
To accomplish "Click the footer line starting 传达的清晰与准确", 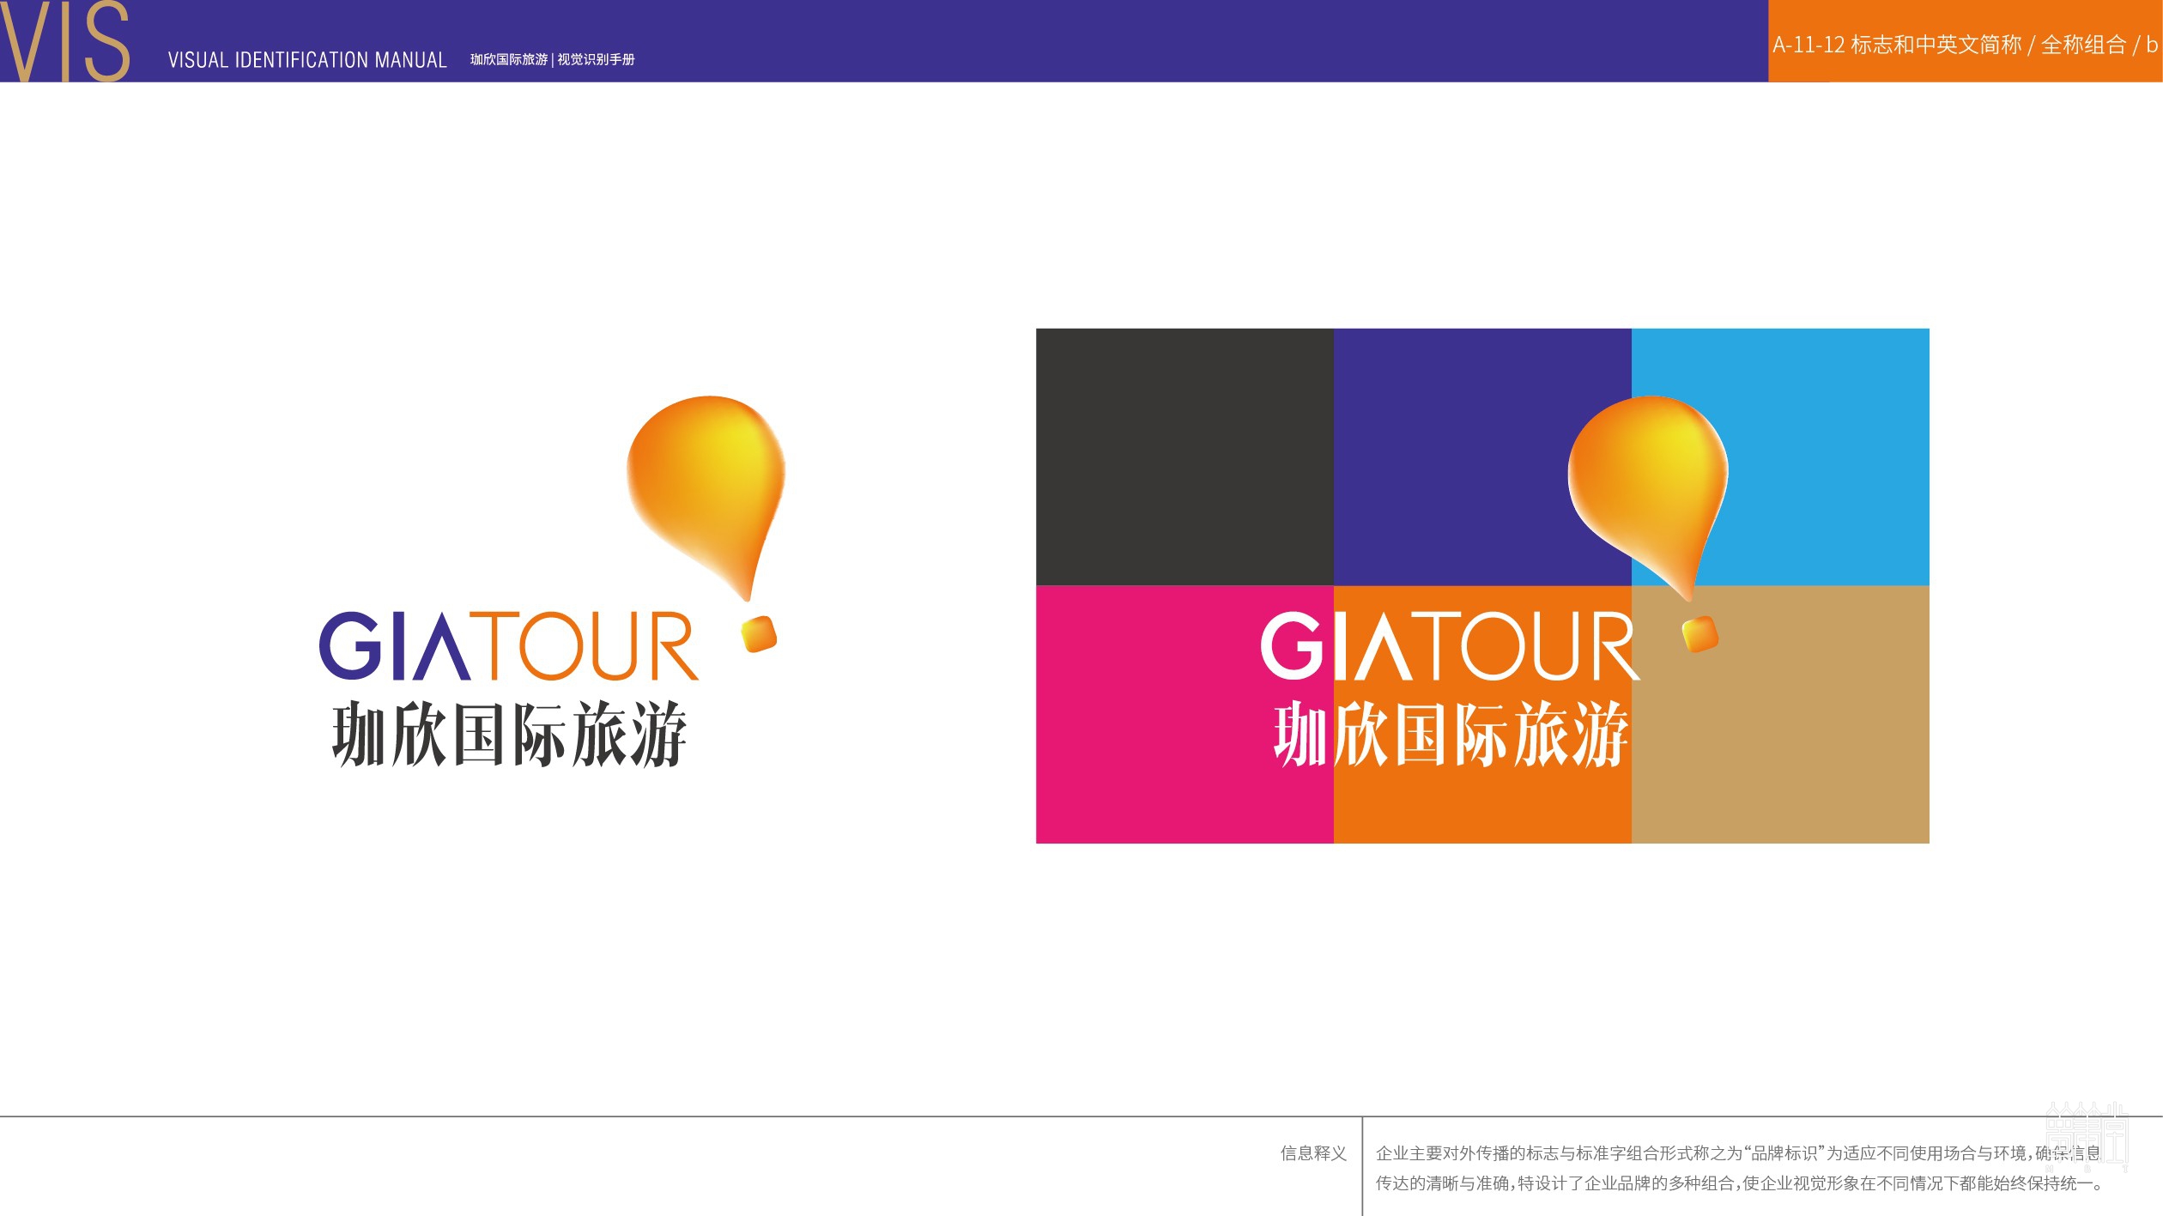I will [x=1739, y=1183].
